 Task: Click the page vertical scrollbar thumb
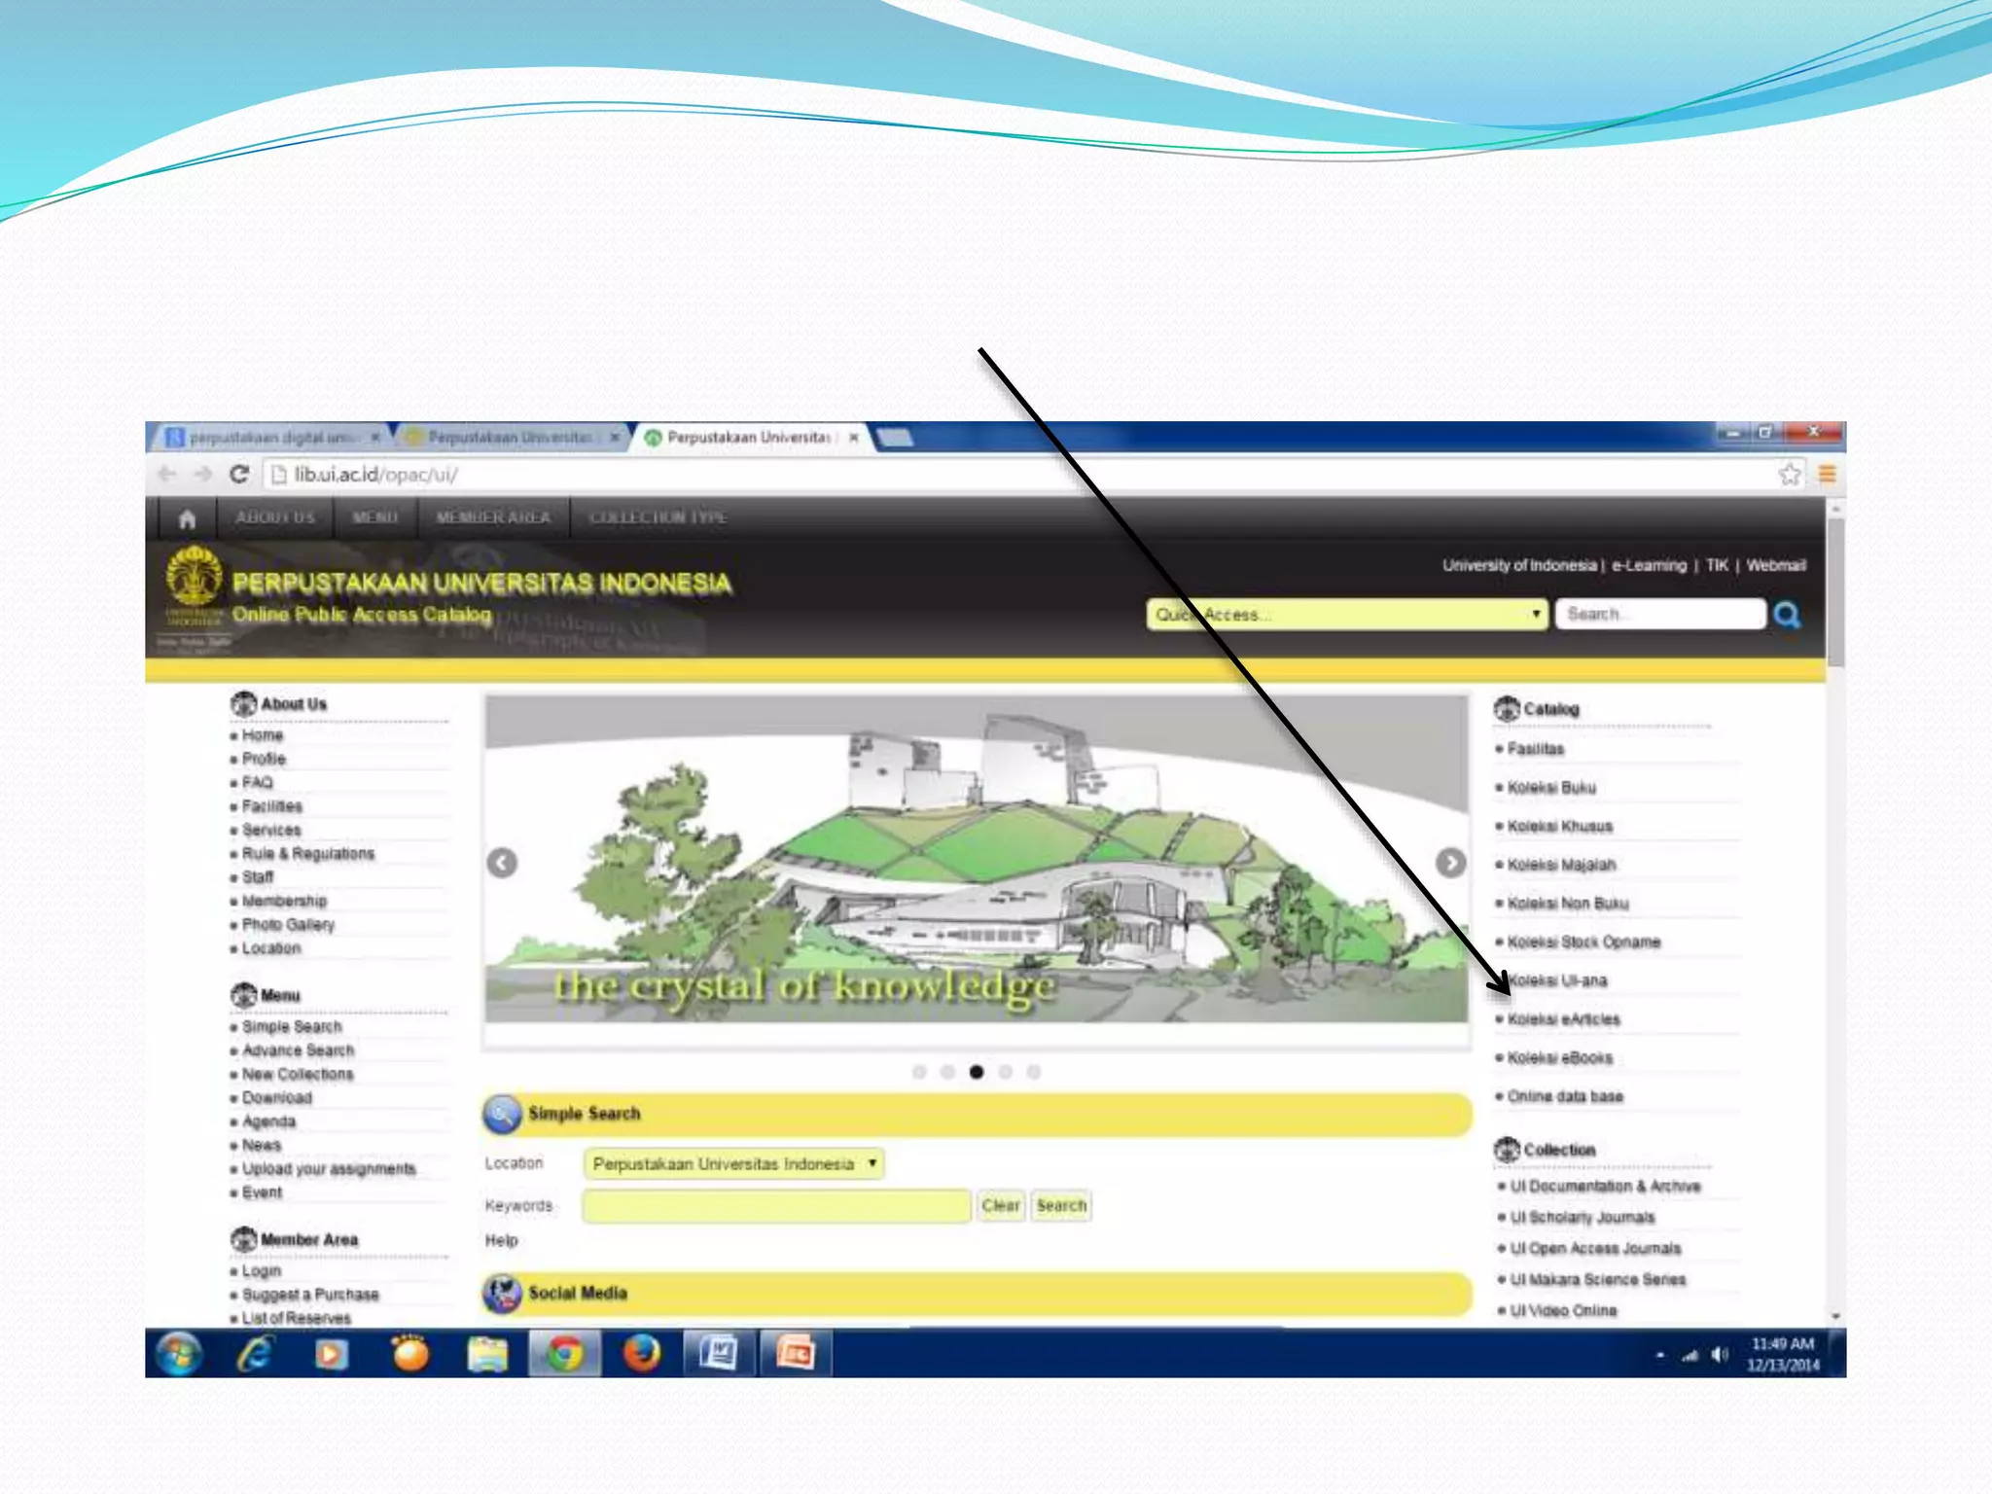(x=1835, y=593)
